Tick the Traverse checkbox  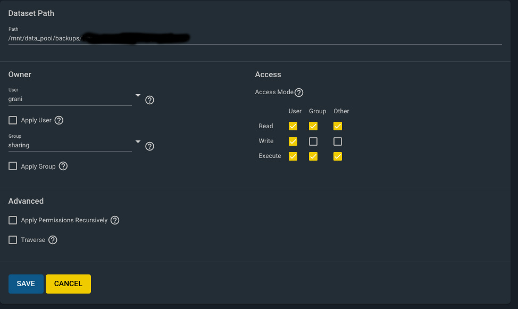[13, 240]
